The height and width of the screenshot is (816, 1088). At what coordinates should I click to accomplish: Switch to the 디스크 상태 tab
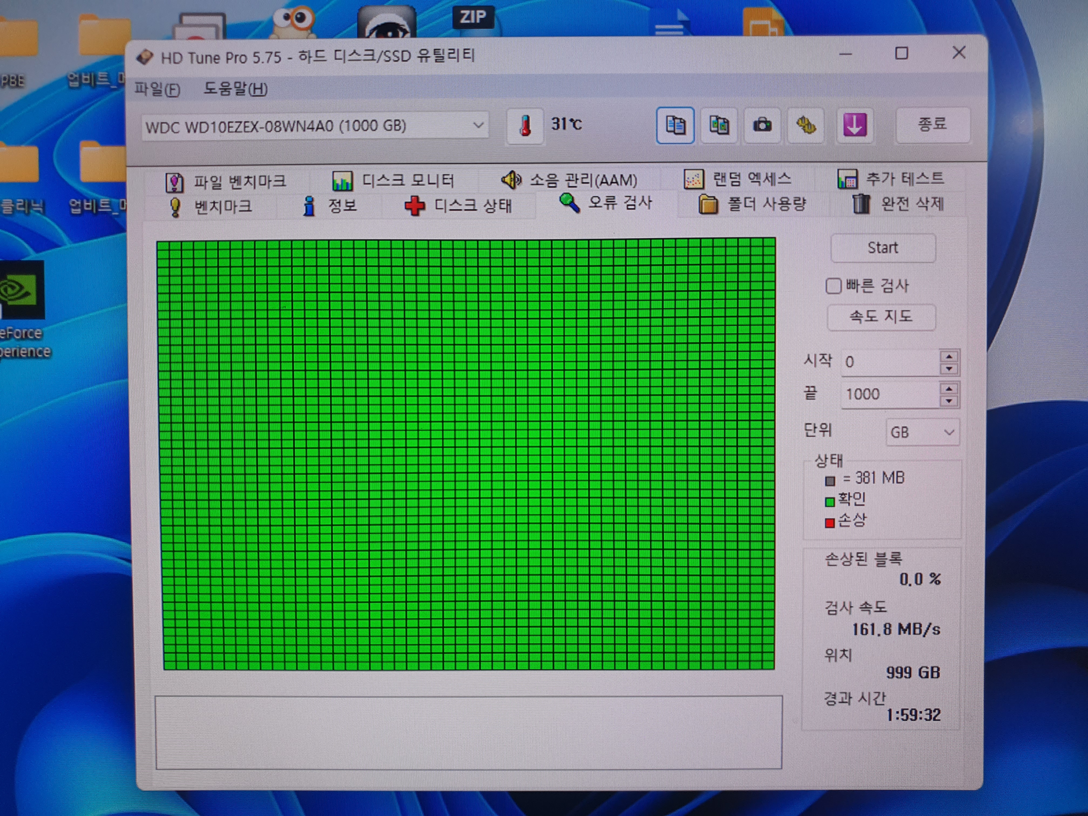point(458,205)
